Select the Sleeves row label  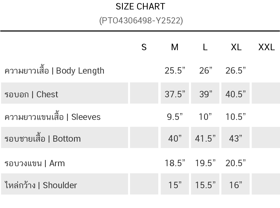point(52,117)
